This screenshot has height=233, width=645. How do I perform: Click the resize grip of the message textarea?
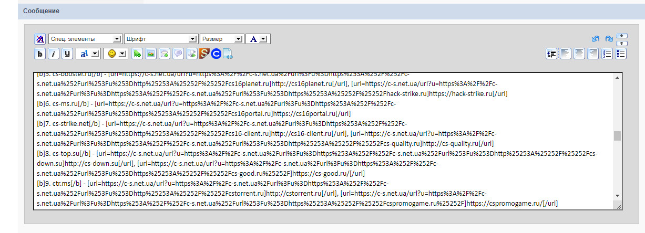click(x=618, y=206)
